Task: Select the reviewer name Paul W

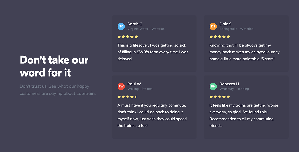Action: [x=134, y=84]
